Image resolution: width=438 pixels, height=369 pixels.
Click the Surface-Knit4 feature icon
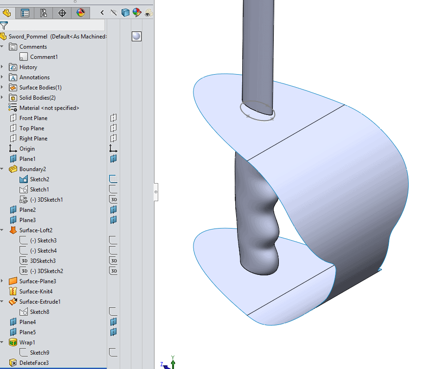[13, 292]
